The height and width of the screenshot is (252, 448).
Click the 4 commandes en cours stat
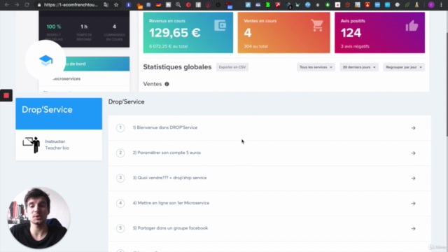[x=114, y=32]
